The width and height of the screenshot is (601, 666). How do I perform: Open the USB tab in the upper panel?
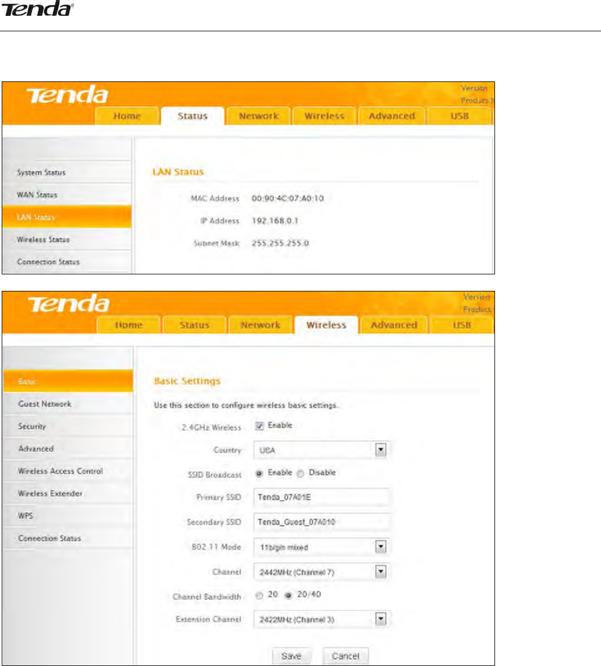pyautogui.click(x=460, y=116)
